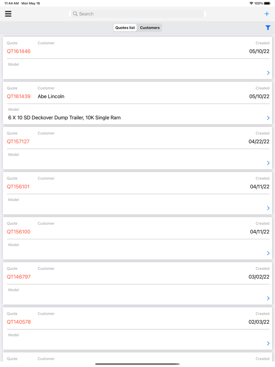
Task: Click inside the Search field
Action: pyautogui.click(x=137, y=14)
